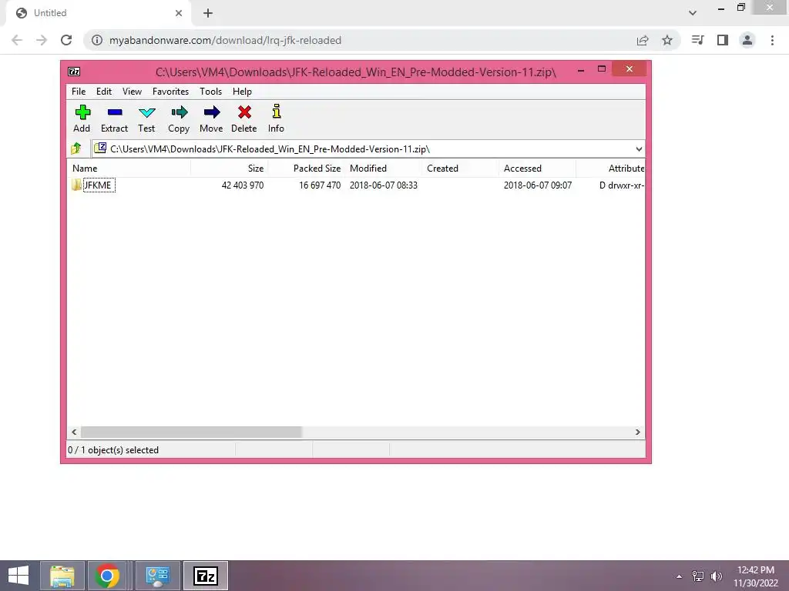
Task: Open the File menu
Action: [x=79, y=92]
